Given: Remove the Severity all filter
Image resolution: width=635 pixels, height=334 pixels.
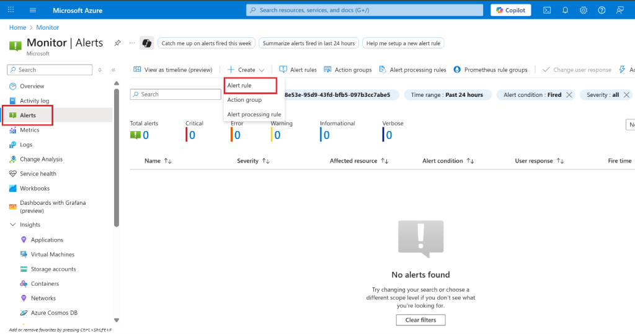Looking at the screenshot, I should coord(626,95).
